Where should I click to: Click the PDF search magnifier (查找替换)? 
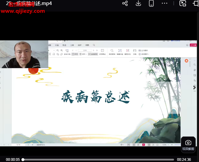coord(112,51)
